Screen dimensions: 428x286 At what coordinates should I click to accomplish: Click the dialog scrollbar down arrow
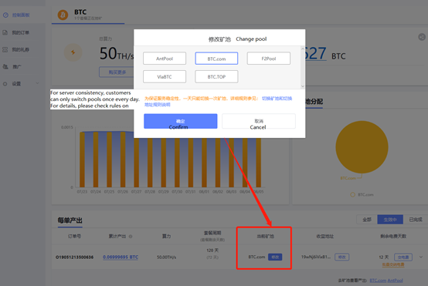[302, 86]
